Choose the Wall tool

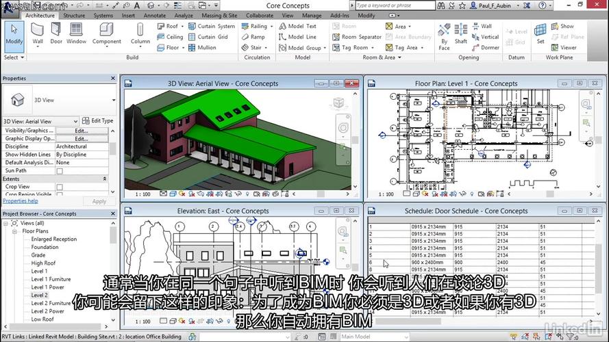37,34
